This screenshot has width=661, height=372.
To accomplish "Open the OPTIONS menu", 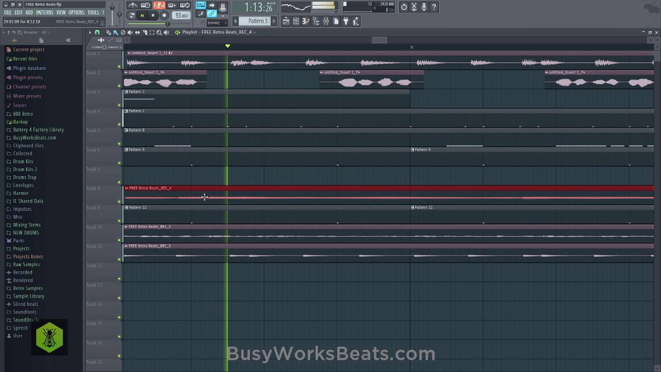I will (x=76, y=12).
